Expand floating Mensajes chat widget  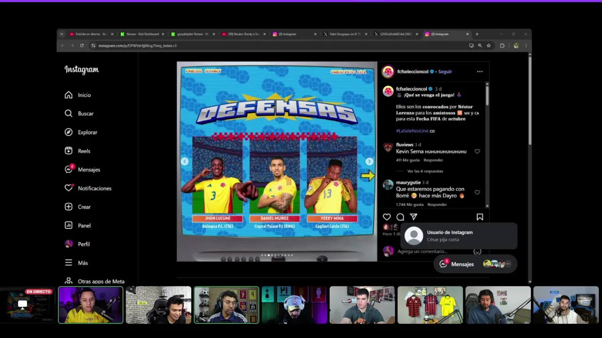[475, 264]
